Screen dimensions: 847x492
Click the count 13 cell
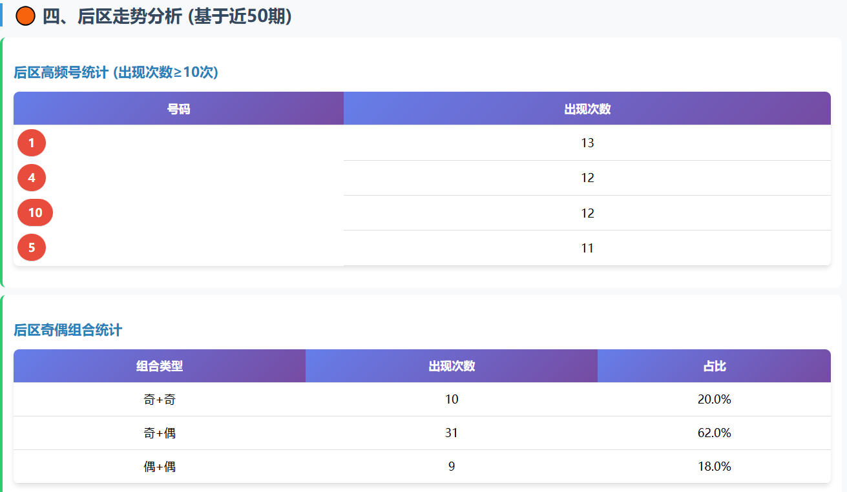tap(587, 143)
